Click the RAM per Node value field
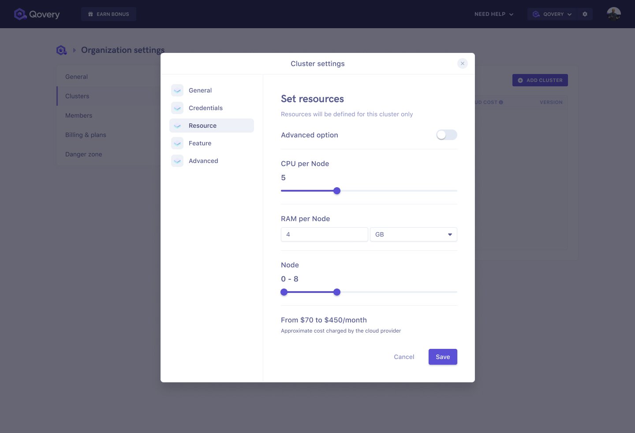This screenshot has width=635, height=433. click(x=325, y=234)
